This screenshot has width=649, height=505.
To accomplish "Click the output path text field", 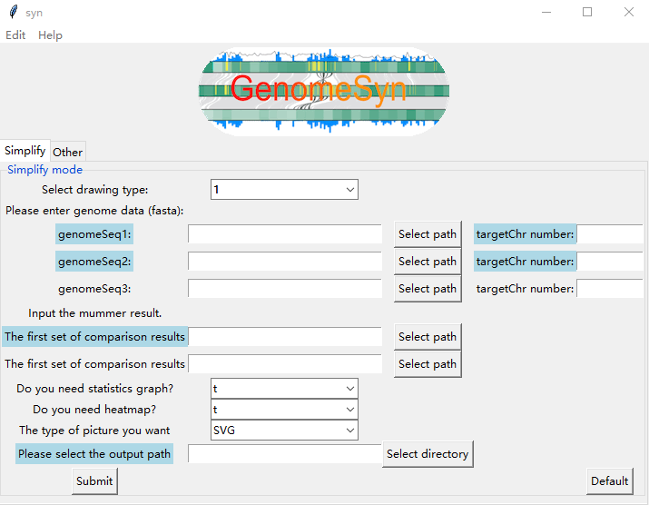I will pyautogui.click(x=285, y=454).
